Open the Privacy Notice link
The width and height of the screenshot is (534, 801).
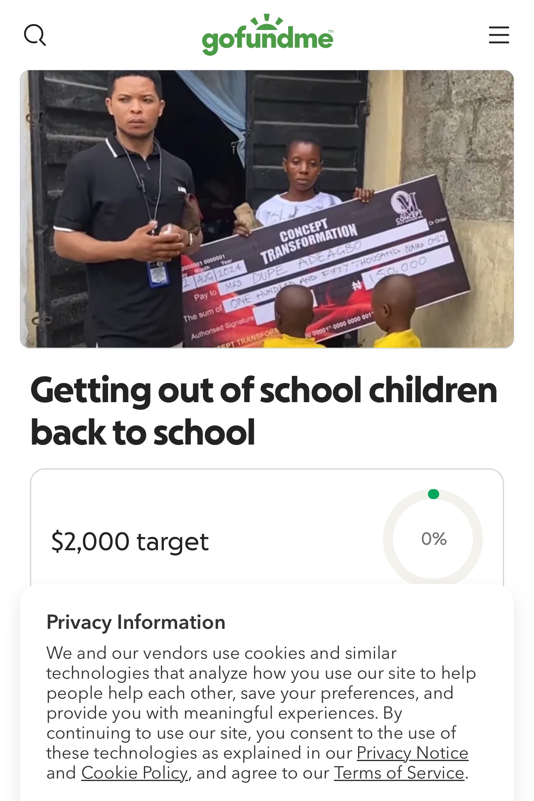tap(413, 753)
